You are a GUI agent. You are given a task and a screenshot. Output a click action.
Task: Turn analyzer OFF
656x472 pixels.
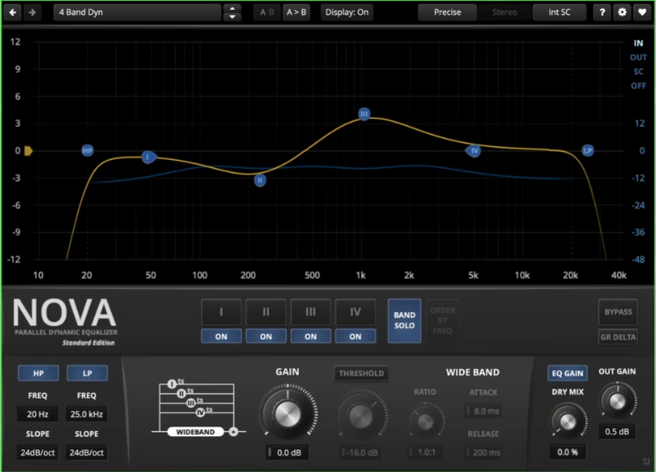tap(638, 85)
